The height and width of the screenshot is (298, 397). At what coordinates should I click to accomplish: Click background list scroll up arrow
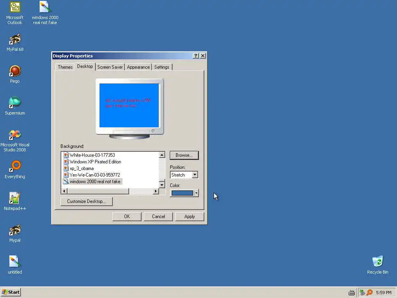162,154
